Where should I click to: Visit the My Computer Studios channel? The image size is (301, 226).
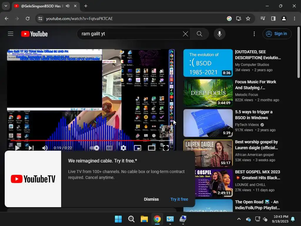click(x=252, y=64)
